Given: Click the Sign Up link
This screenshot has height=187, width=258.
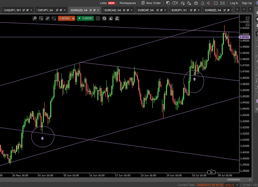Looking at the screenshot, I should point(246,3).
